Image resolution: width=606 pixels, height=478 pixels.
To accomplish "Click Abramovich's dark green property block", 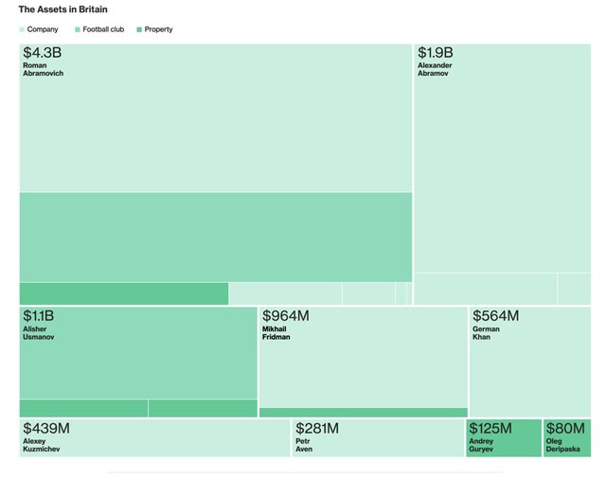I will [x=123, y=293].
